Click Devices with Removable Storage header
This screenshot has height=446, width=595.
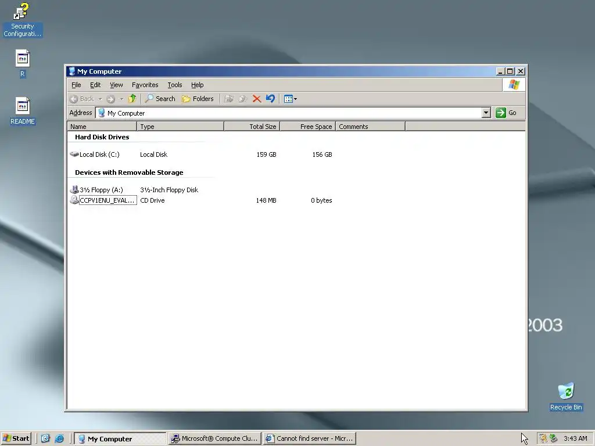pyautogui.click(x=129, y=172)
